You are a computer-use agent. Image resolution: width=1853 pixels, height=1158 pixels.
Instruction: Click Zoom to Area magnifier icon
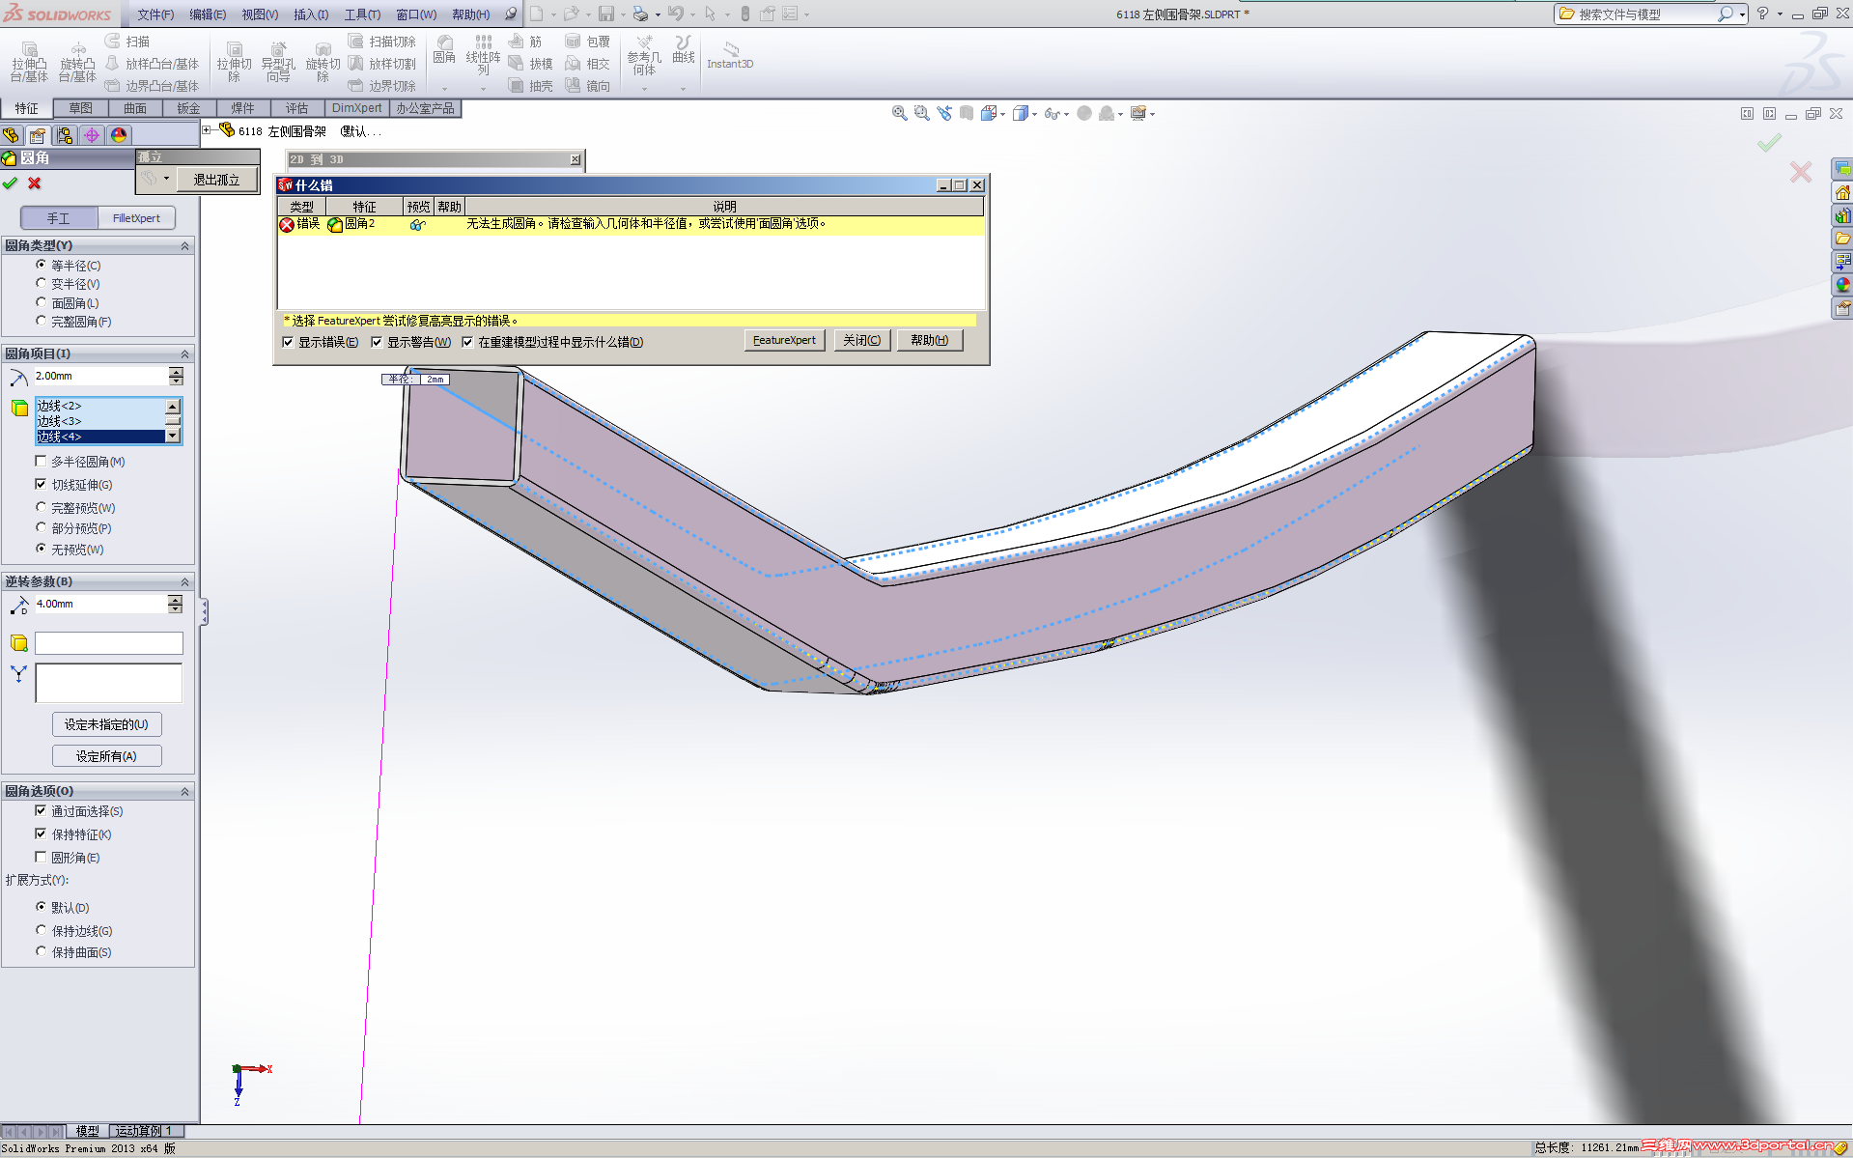(921, 113)
